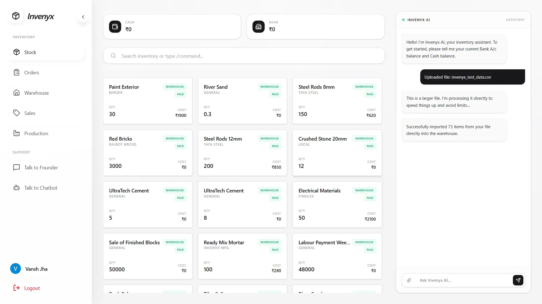Click WAREHOUSE badge on Paint Exterior
542x304 pixels.
(x=175, y=87)
